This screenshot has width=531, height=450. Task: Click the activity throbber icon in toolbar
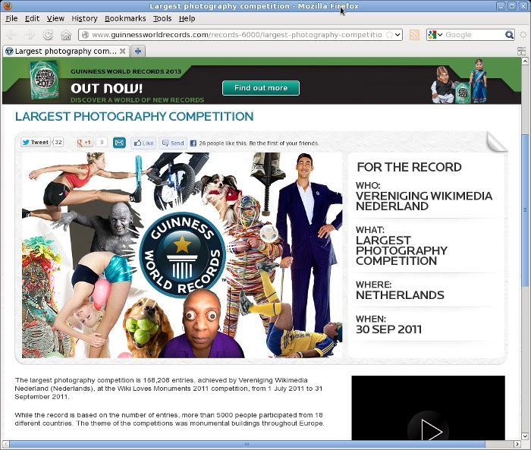coord(523,35)
